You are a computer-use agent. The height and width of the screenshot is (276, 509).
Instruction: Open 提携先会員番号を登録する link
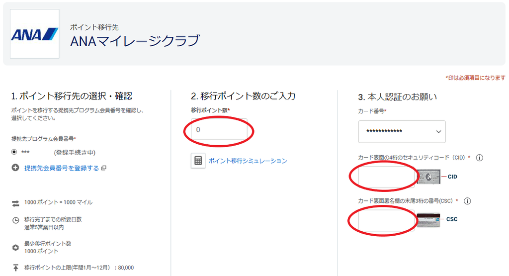62,168
